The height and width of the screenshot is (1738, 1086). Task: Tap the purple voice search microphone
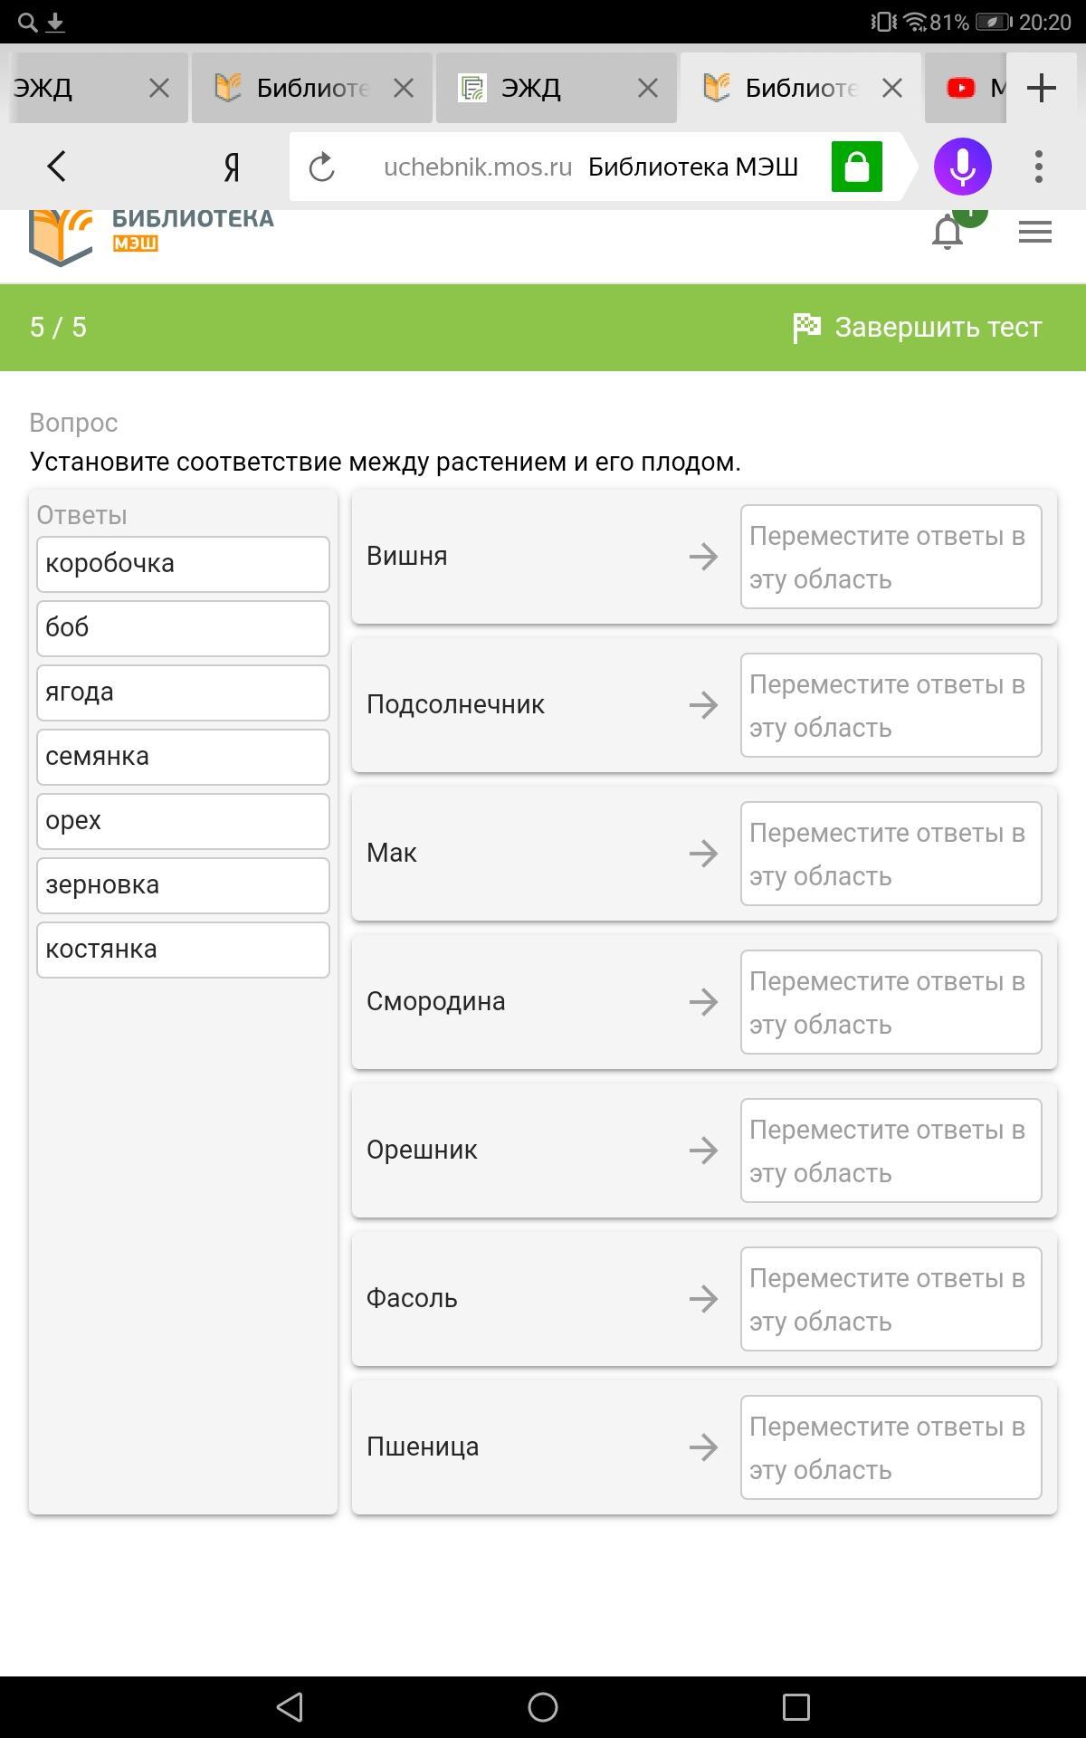coord(962,167)
